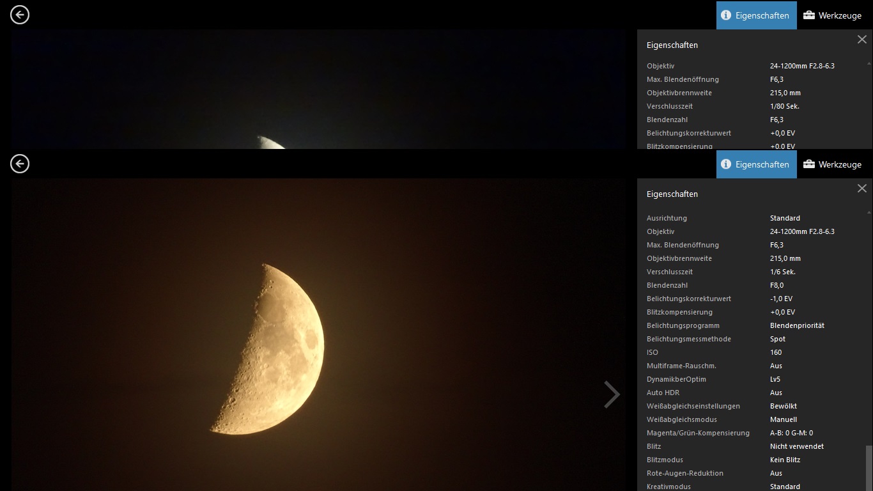
Task: Select the "F8,0" Blendenzahl value
Action: point(777,285)
